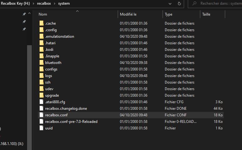
Task: Click the system breadcrumb segment
Action: pyautogui.click(x=64, y=3)
